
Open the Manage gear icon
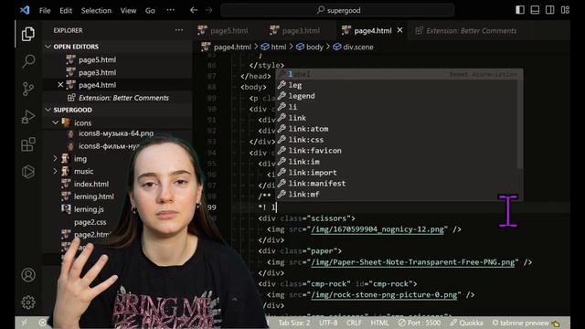28,302
